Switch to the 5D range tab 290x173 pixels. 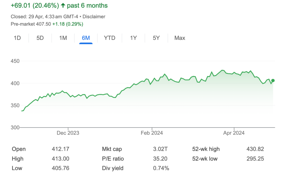[40, 38]
